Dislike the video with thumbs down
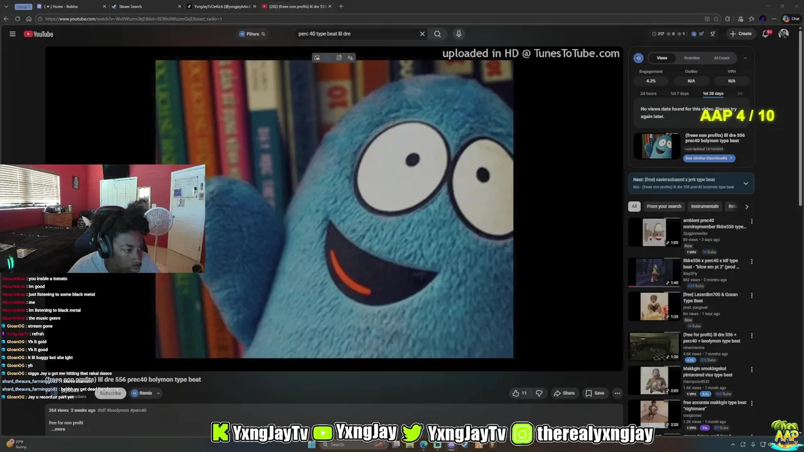Viewport: 804px width, 452px height. click(539, 393)
